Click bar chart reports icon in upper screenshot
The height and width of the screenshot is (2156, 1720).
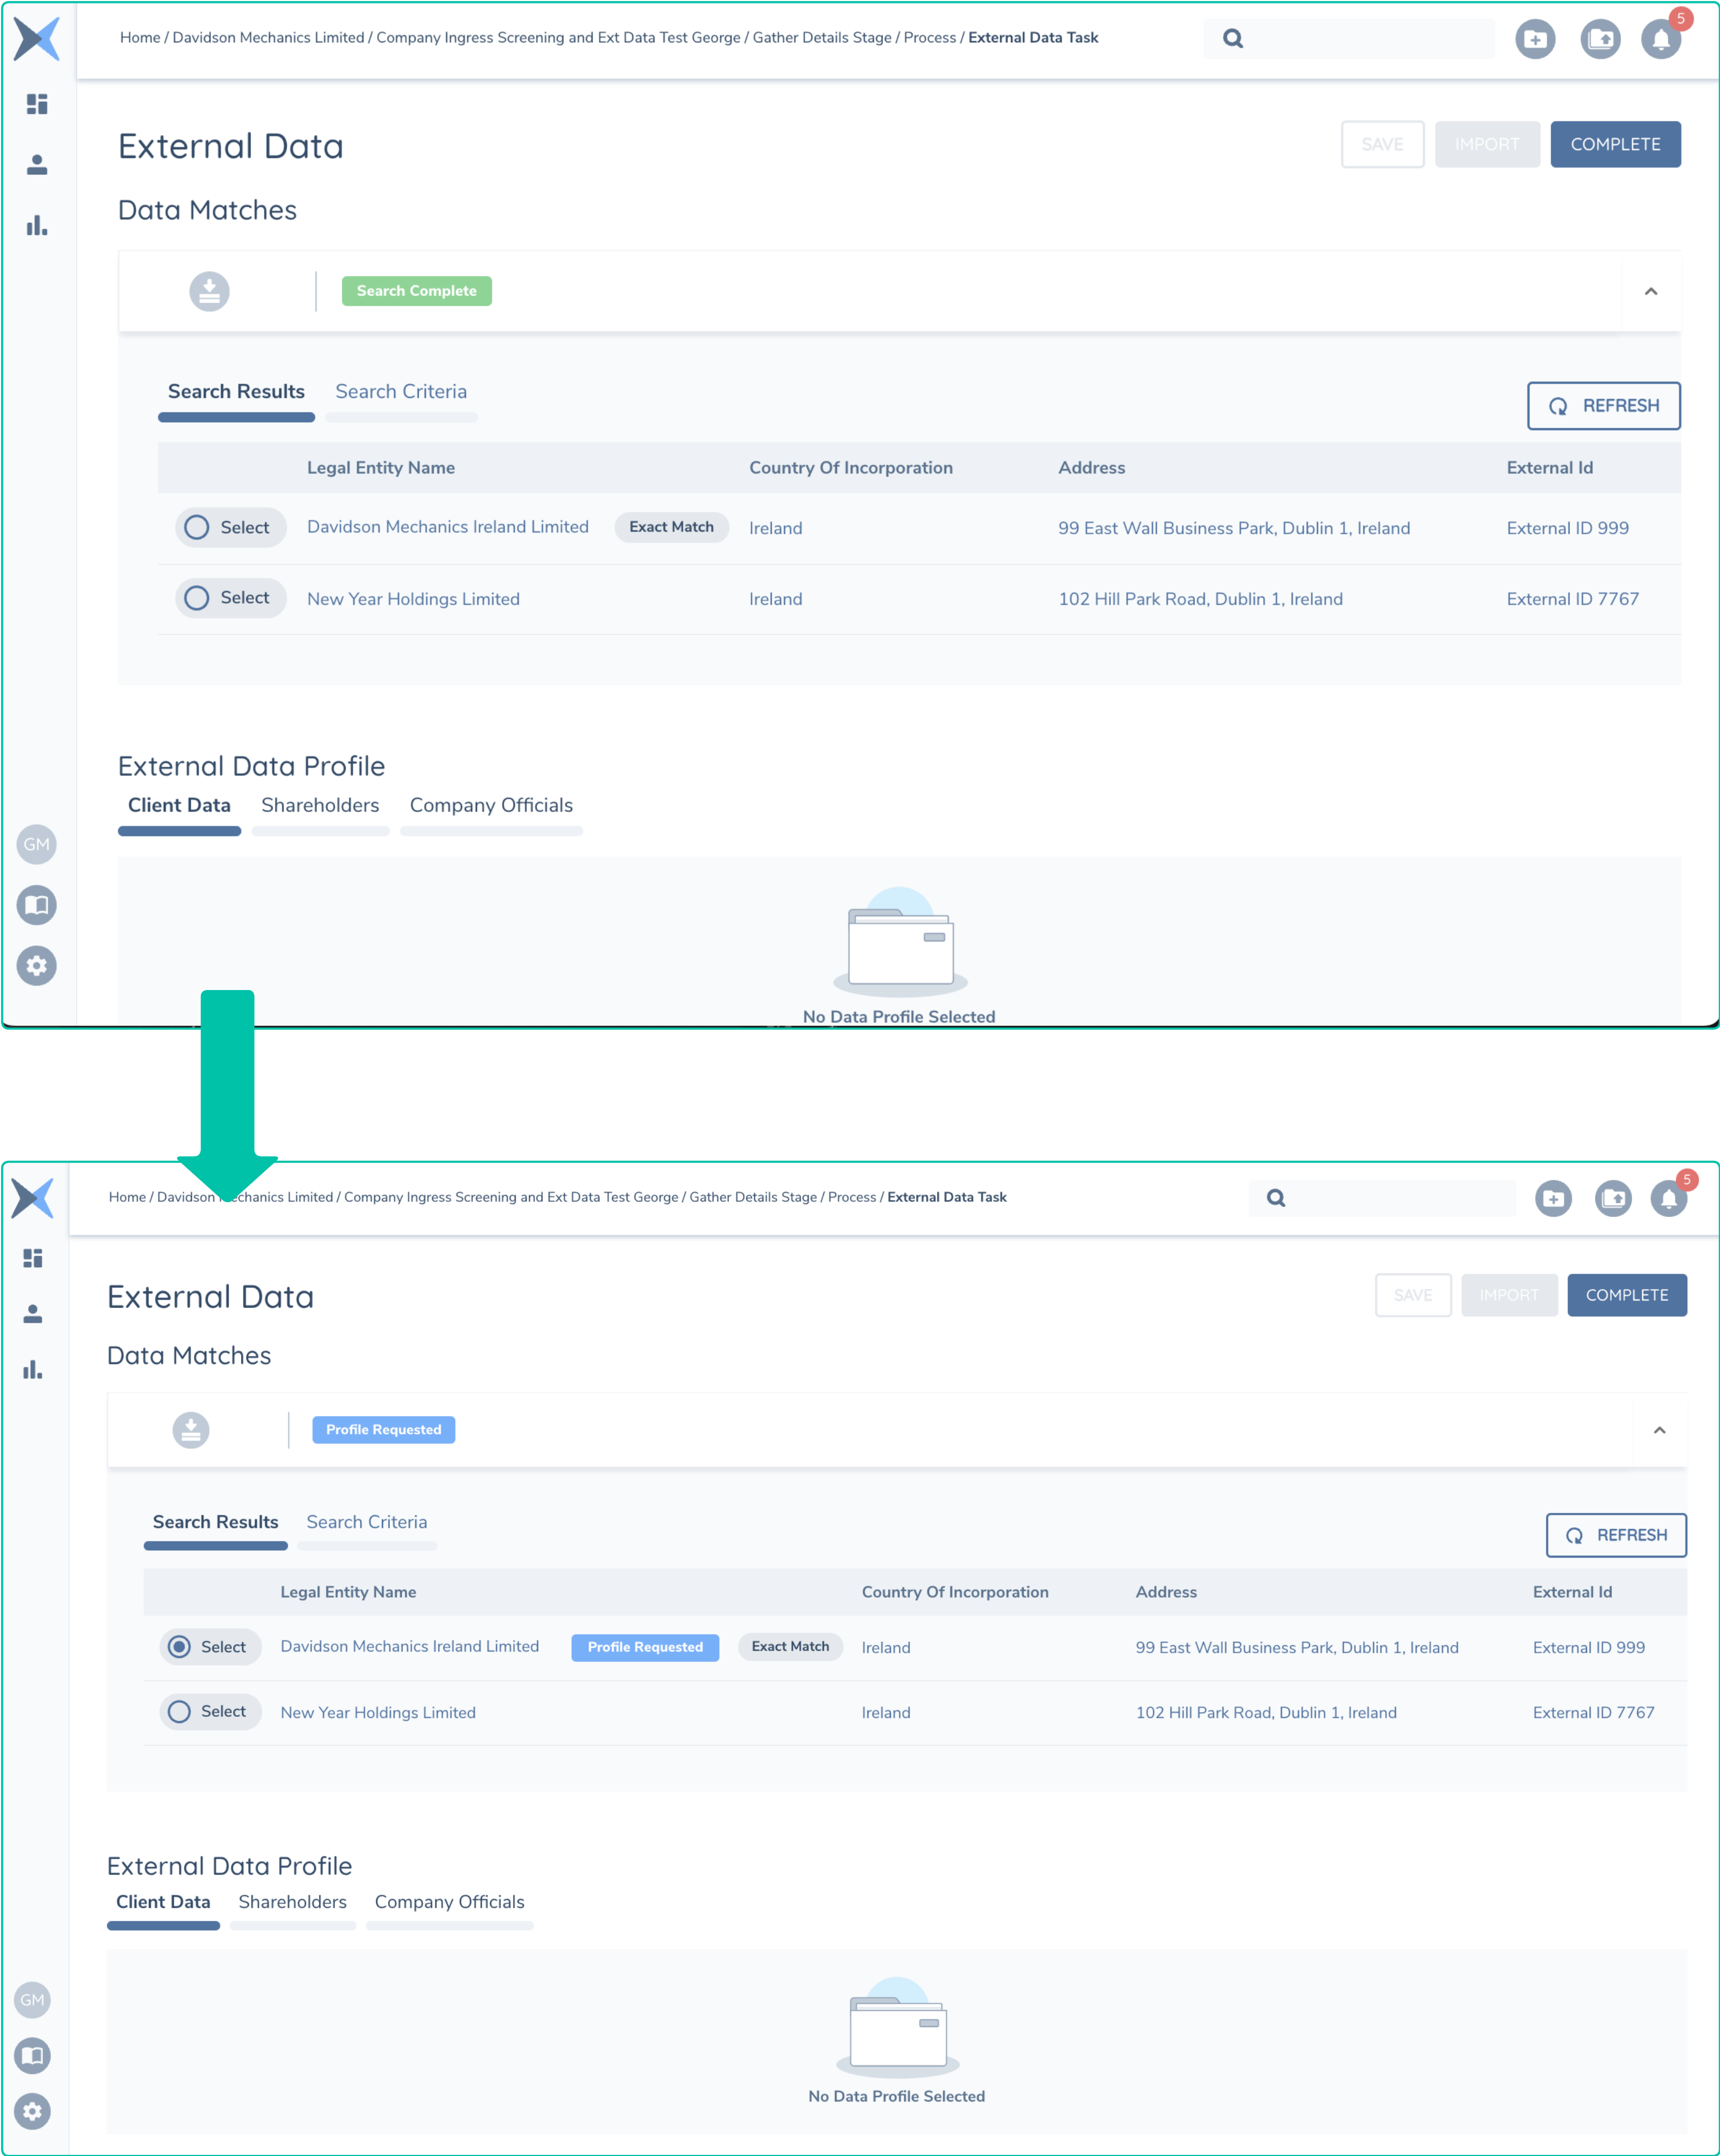tap(37, 225)
